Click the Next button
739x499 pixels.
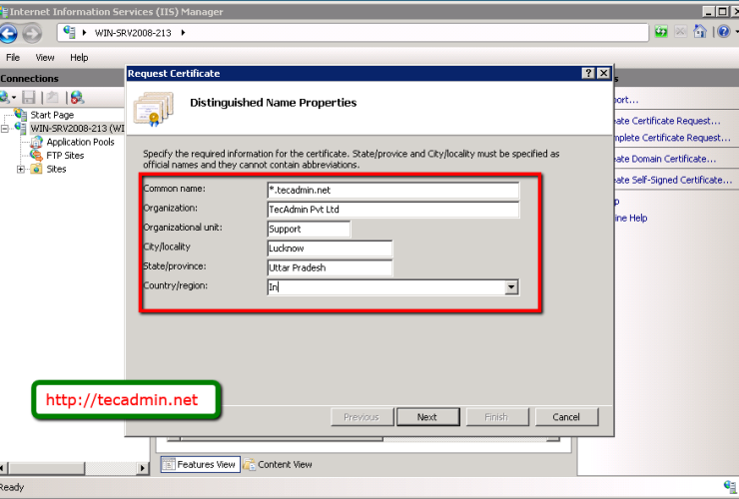[x=427, y=417]
